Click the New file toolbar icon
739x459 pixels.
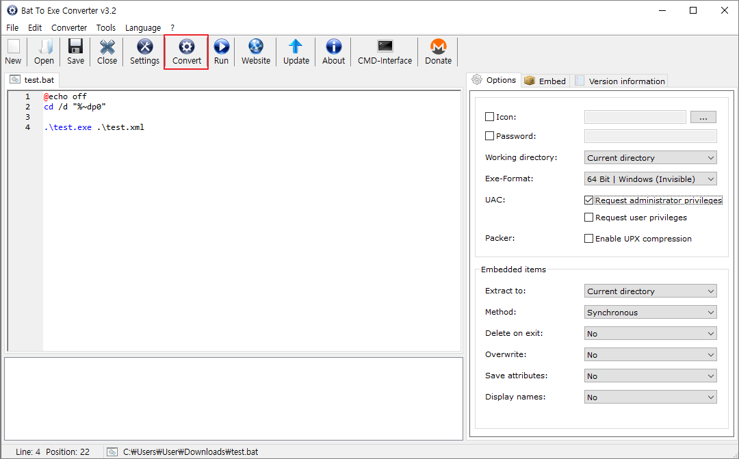point(13,51)
